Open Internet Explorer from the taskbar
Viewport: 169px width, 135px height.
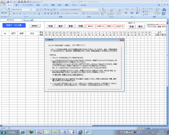23,132
